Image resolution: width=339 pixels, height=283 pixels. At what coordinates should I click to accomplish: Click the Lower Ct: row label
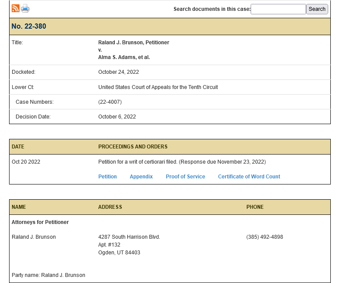23,87
